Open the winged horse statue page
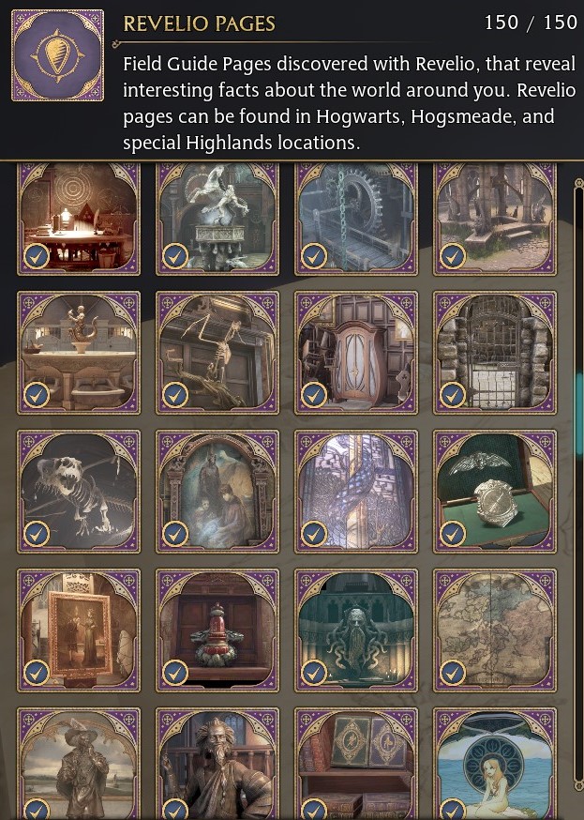Image resolution: width=584 pixels, height=820 pixels. point(217,218)
